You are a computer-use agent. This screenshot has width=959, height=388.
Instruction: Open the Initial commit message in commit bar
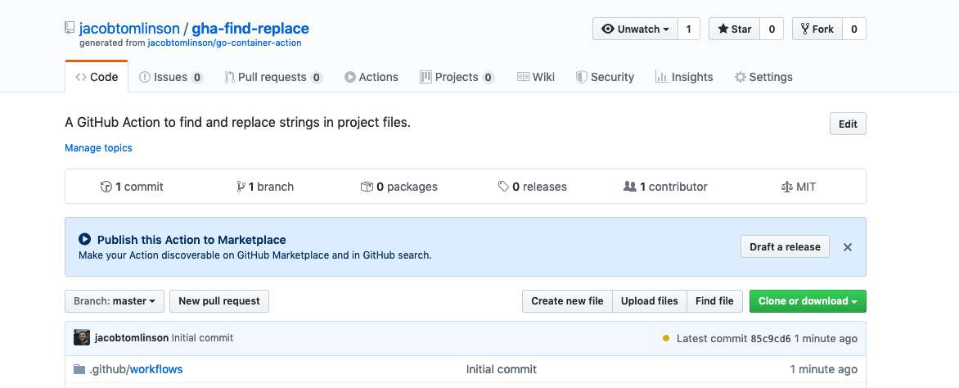[x=202, y=338]
